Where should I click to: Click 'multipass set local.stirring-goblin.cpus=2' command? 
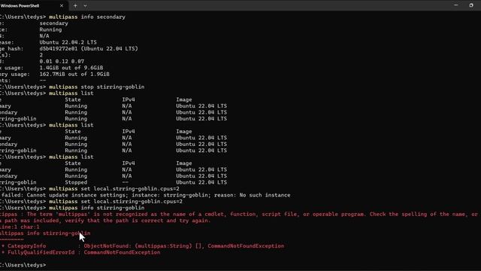tap(116, 202)
